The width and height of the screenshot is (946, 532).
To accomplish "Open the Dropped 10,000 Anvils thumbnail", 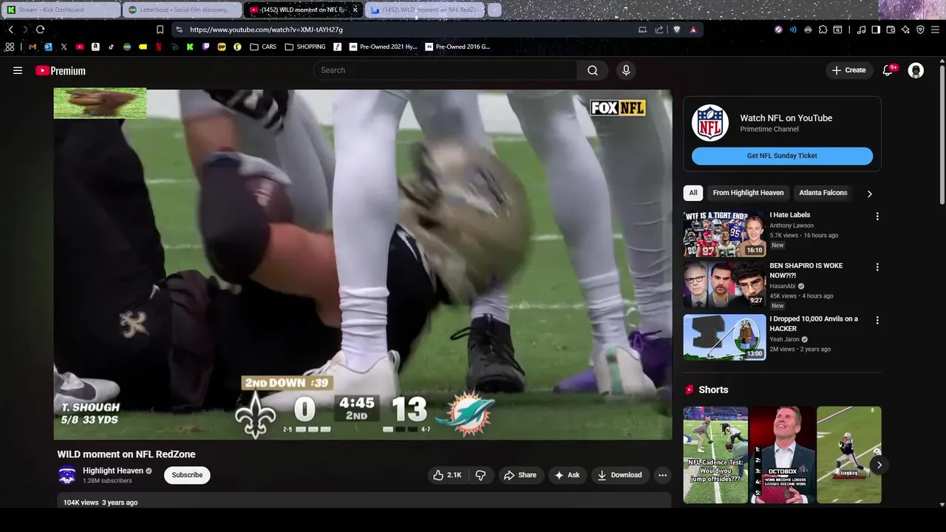I will [724, 338].
